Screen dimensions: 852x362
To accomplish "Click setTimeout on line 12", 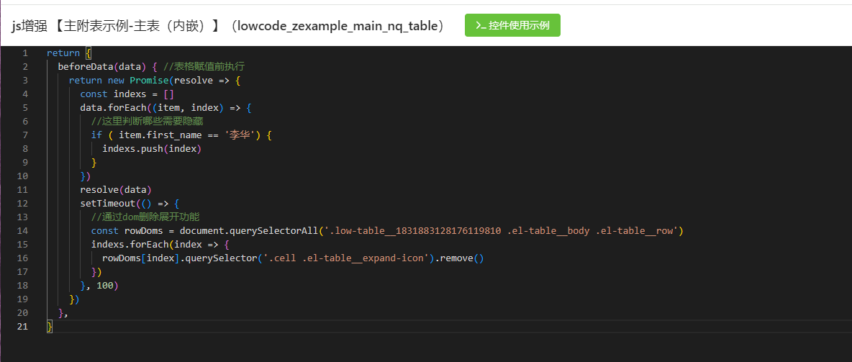I will tap(107, 204).
